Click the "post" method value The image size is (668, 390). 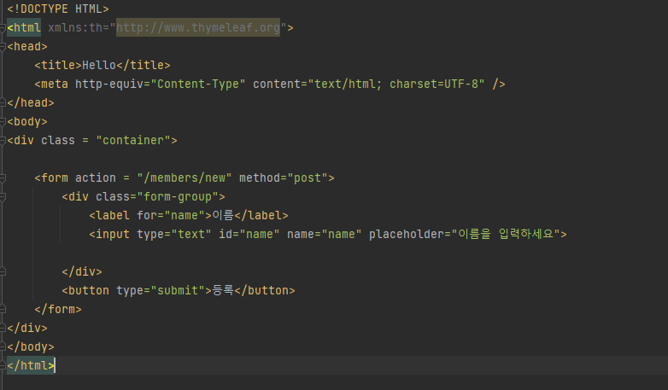[308, 178]
